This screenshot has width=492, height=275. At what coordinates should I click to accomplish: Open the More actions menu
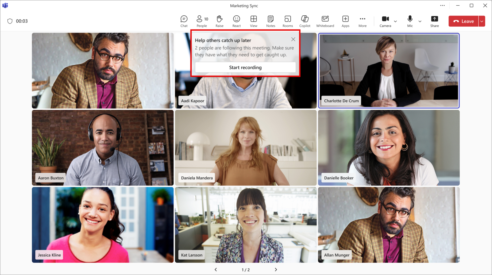tap(362, 21)
